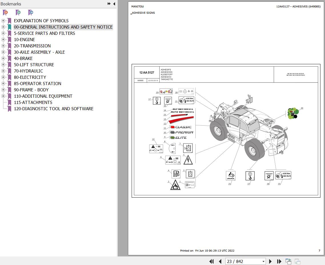Click the CLASSIC decal item 11
The image size is (325, 265).
coord(180,127)
